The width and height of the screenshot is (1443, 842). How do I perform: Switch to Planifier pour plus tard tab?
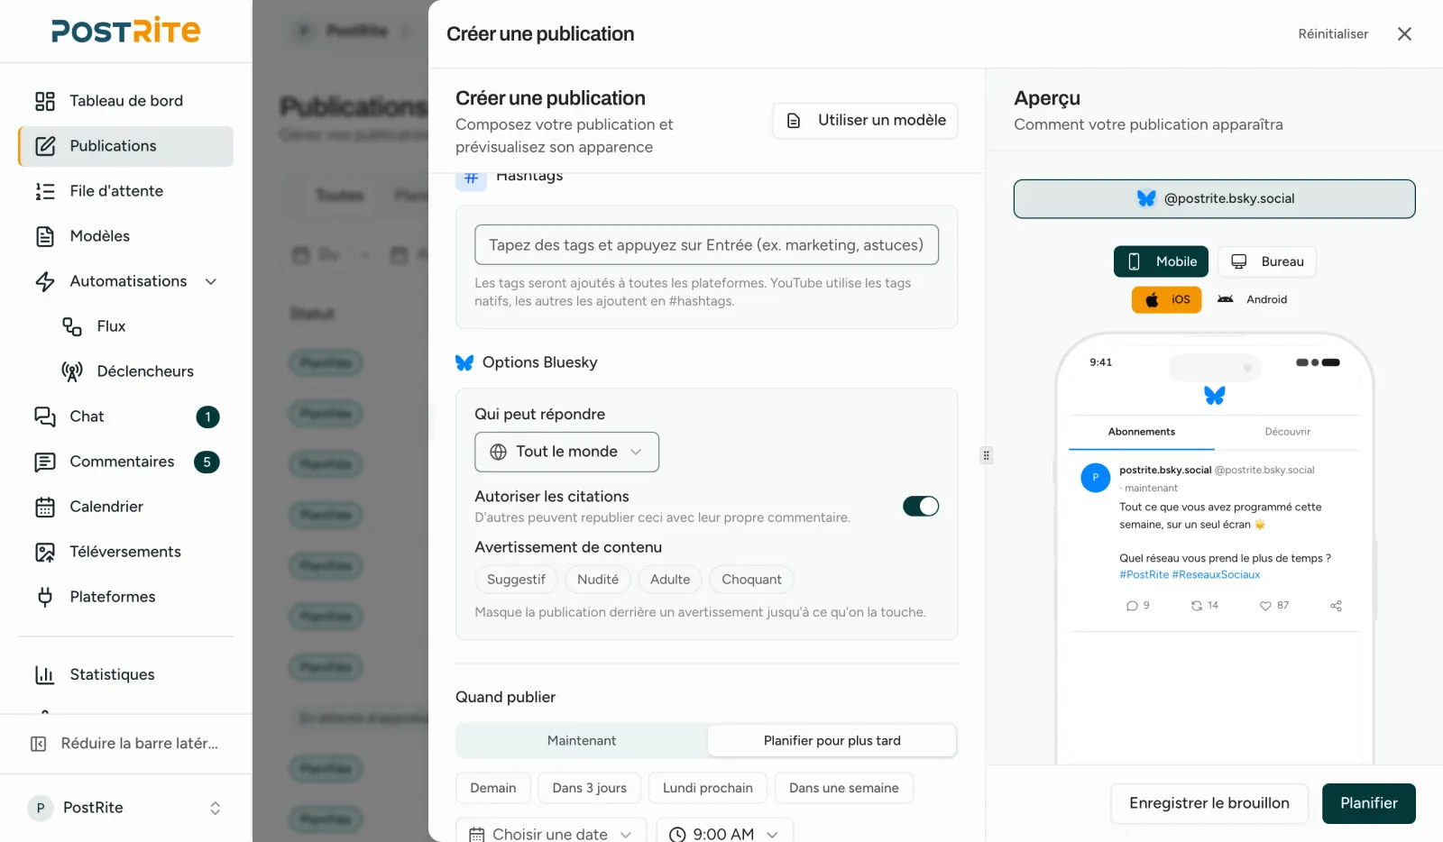coord(832,741)
